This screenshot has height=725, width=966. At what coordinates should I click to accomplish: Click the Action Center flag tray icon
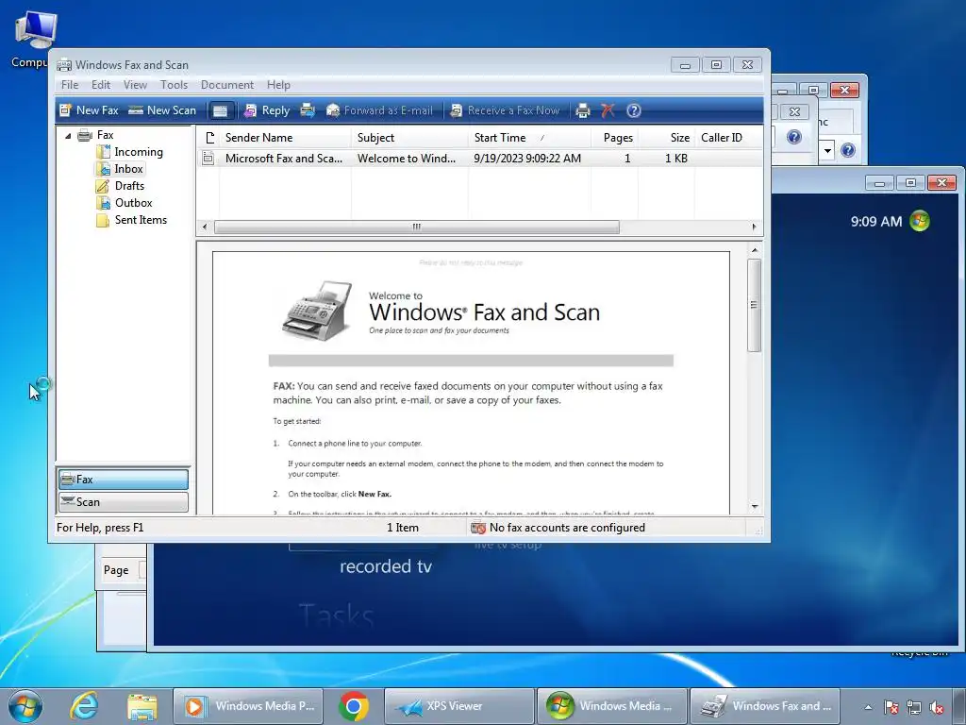(x=891, y=707)
